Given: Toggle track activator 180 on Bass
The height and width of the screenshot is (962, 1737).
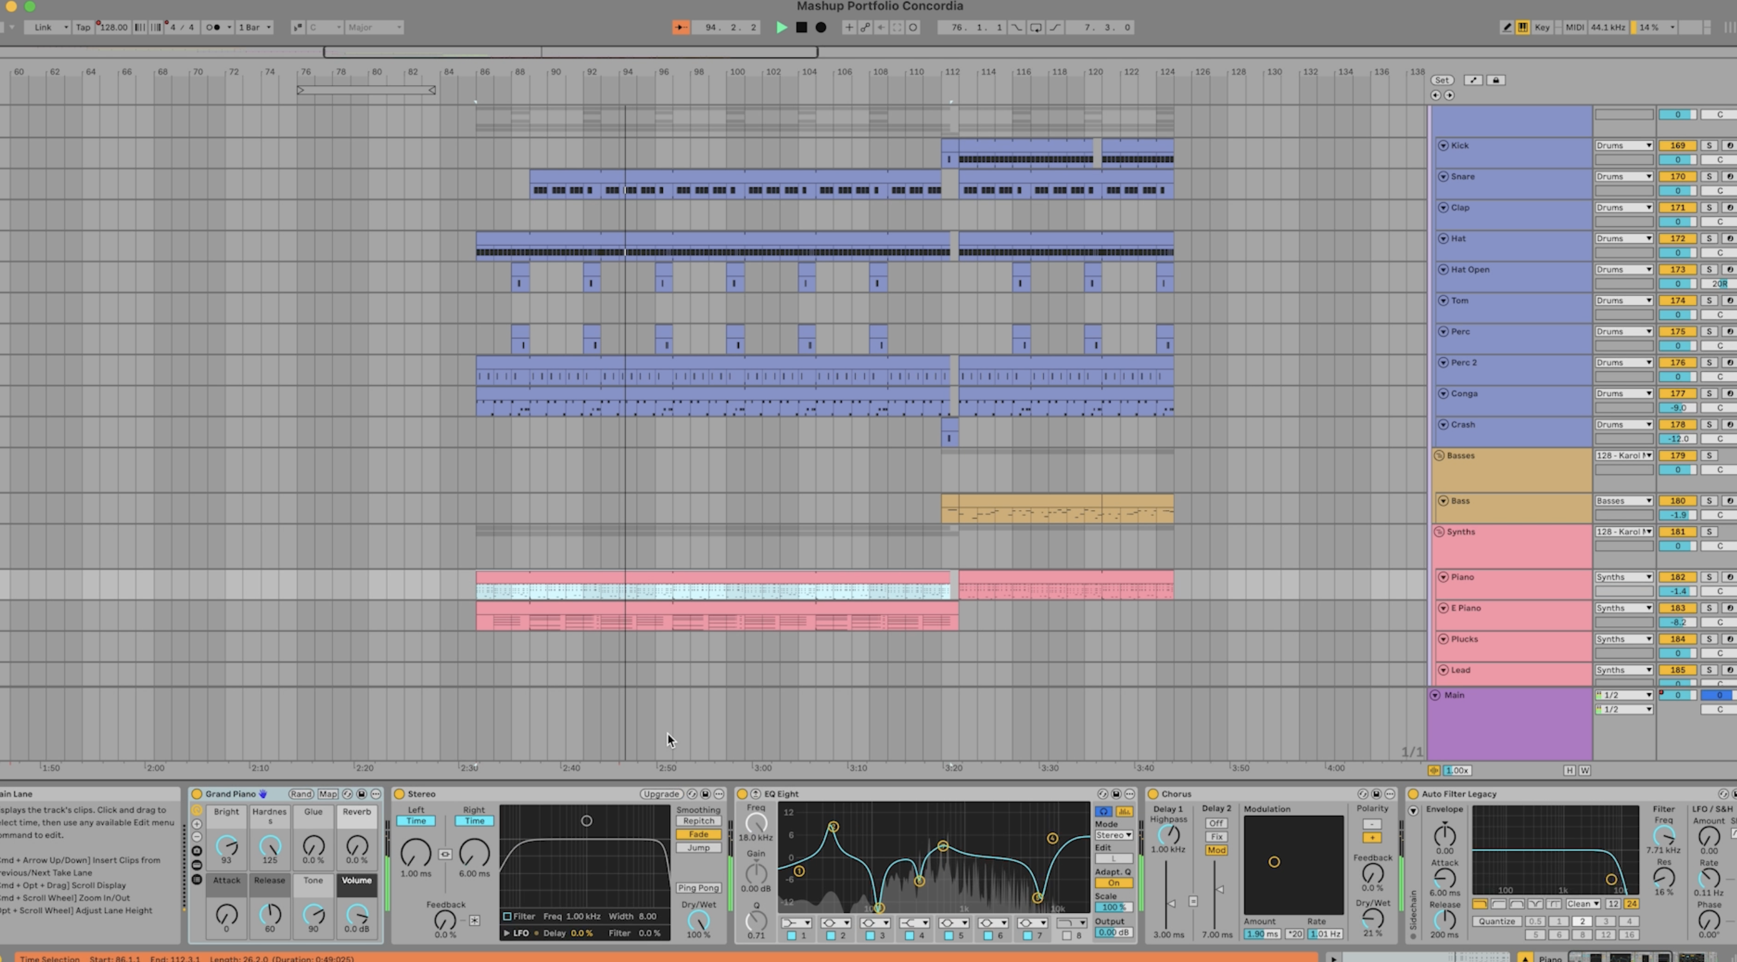Looking at the screenshot, I should coord(1677,500).
